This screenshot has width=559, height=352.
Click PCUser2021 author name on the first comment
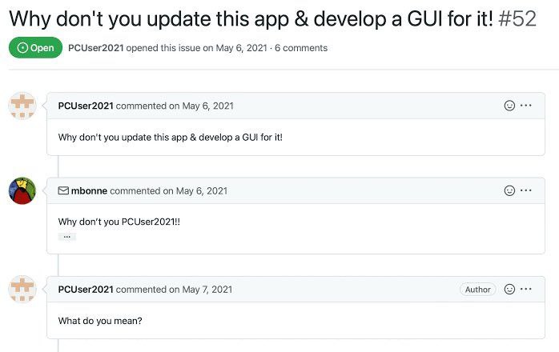coord(86,106)
